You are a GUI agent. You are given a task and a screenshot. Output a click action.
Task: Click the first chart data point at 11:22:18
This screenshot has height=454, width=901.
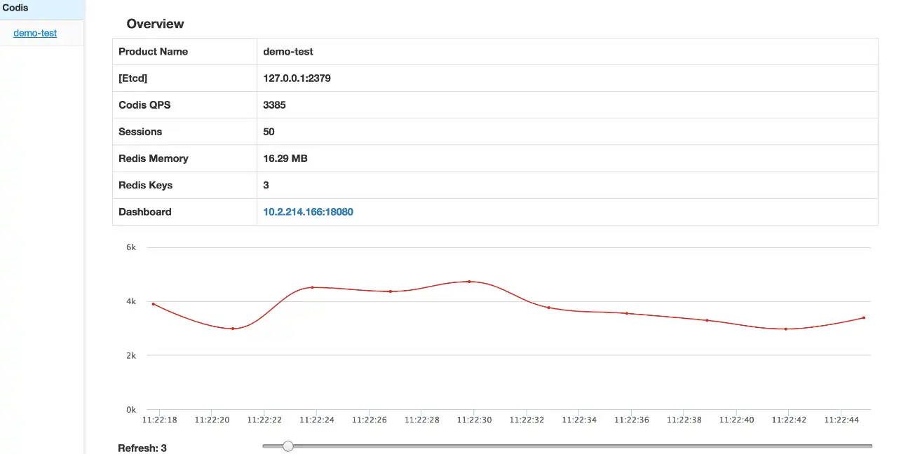pyautogui.click(x=154, y=304)
